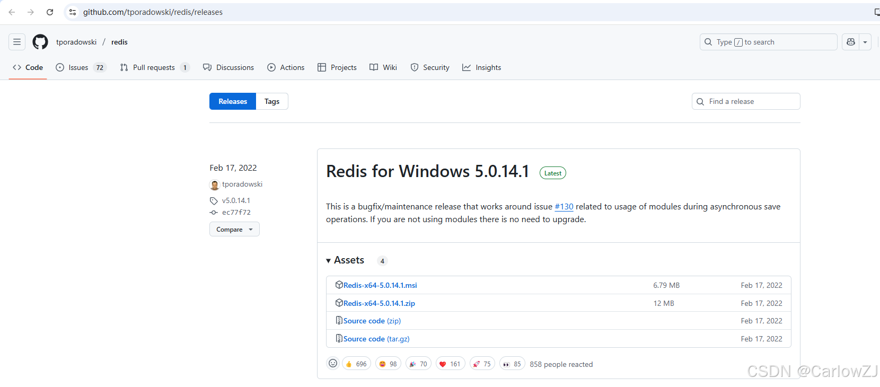The height and width of the screenshot is (387, 880).
Task: Open issue #130 link
Action: pos(564,207)
